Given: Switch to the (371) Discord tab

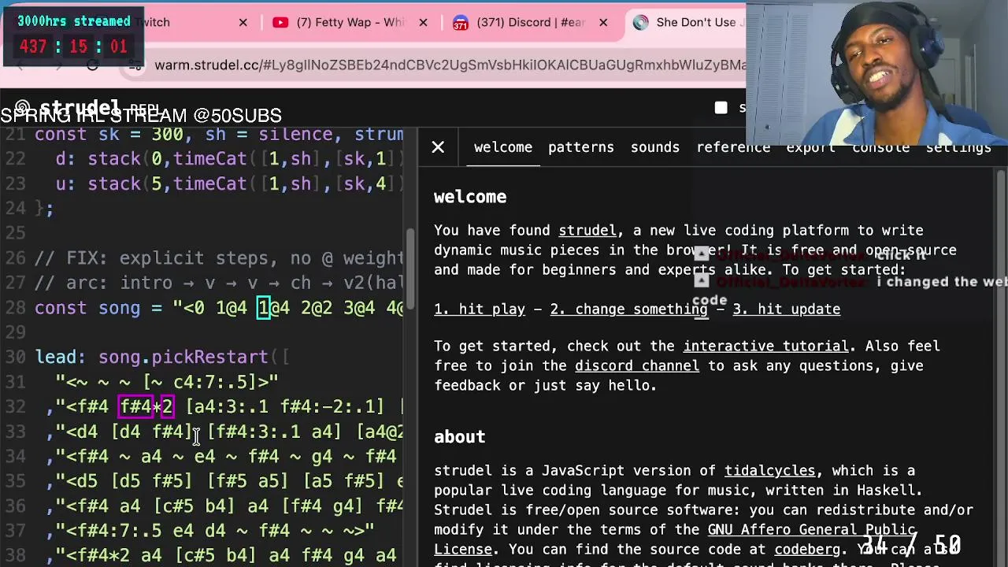Looking at the screenshot, I should click(x=529, y=22).
